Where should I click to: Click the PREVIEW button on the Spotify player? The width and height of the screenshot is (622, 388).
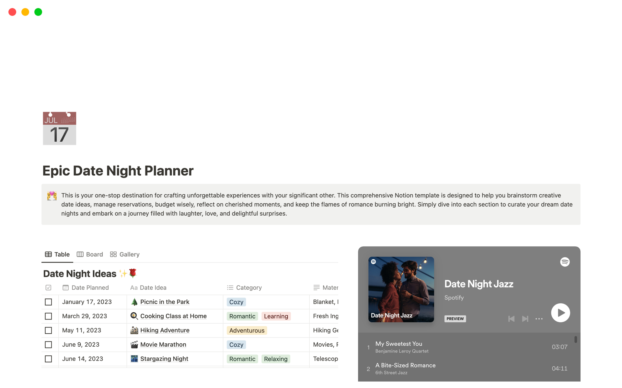coord(455,318)
